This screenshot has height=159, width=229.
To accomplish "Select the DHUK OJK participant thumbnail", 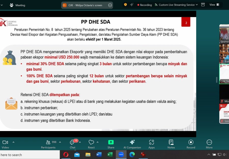I will click(x=224, y=114).
